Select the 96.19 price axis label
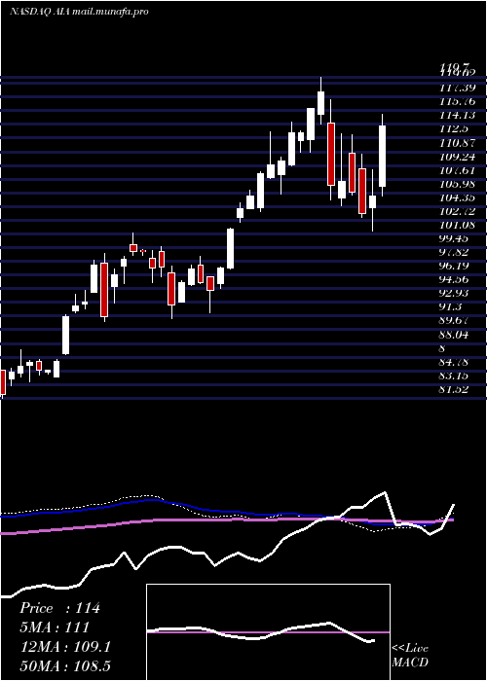Screen dimensions: 487x681 click(455, 267)
